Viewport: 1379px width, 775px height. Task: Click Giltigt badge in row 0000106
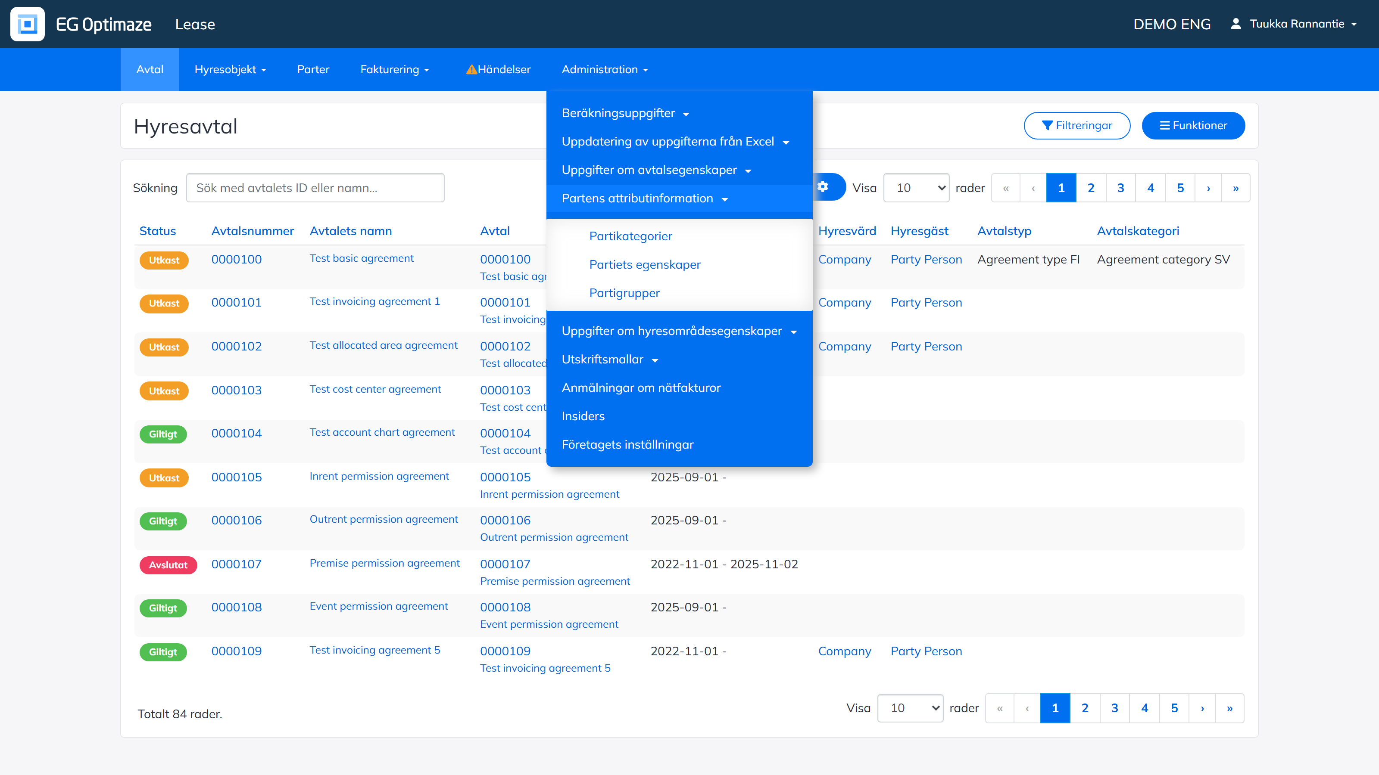pyautogui.click(x=163, y=521)
